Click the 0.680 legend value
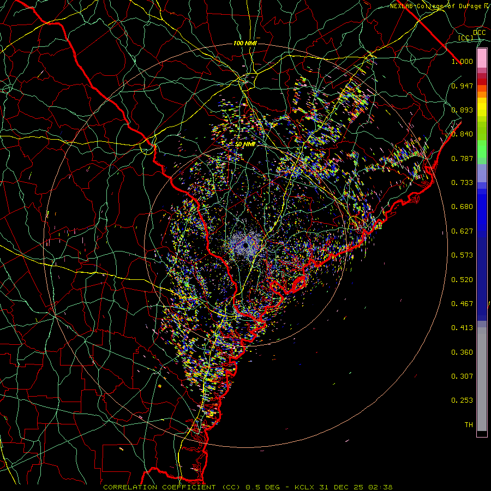 462,207
